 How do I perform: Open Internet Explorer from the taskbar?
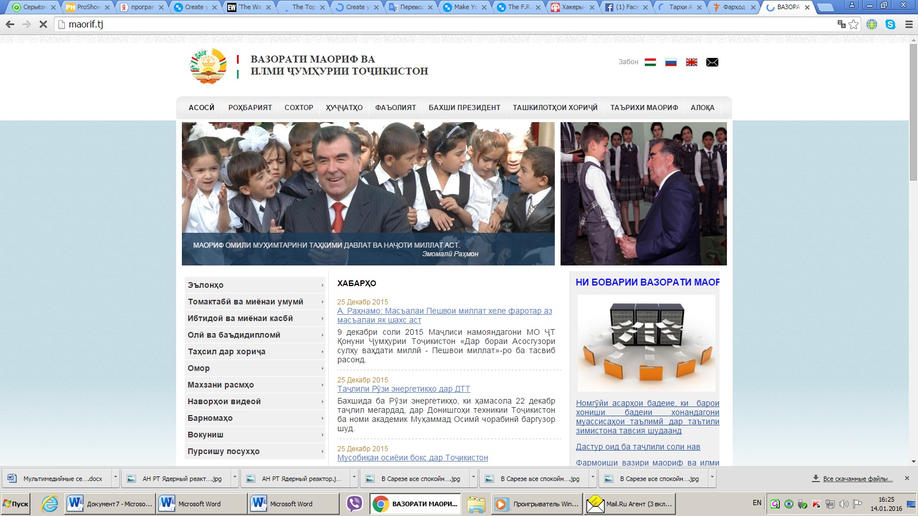click(50, 504)
